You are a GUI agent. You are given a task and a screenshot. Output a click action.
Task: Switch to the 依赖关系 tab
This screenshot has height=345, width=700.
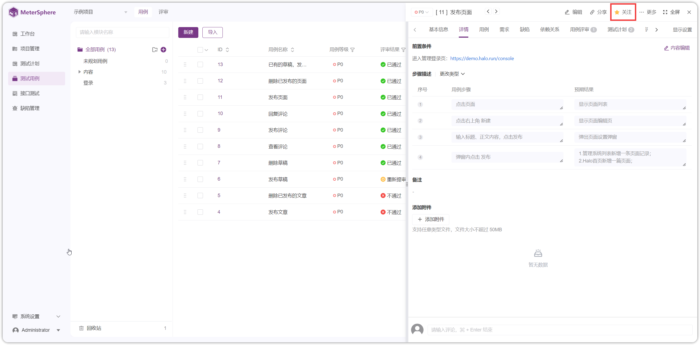549,30
